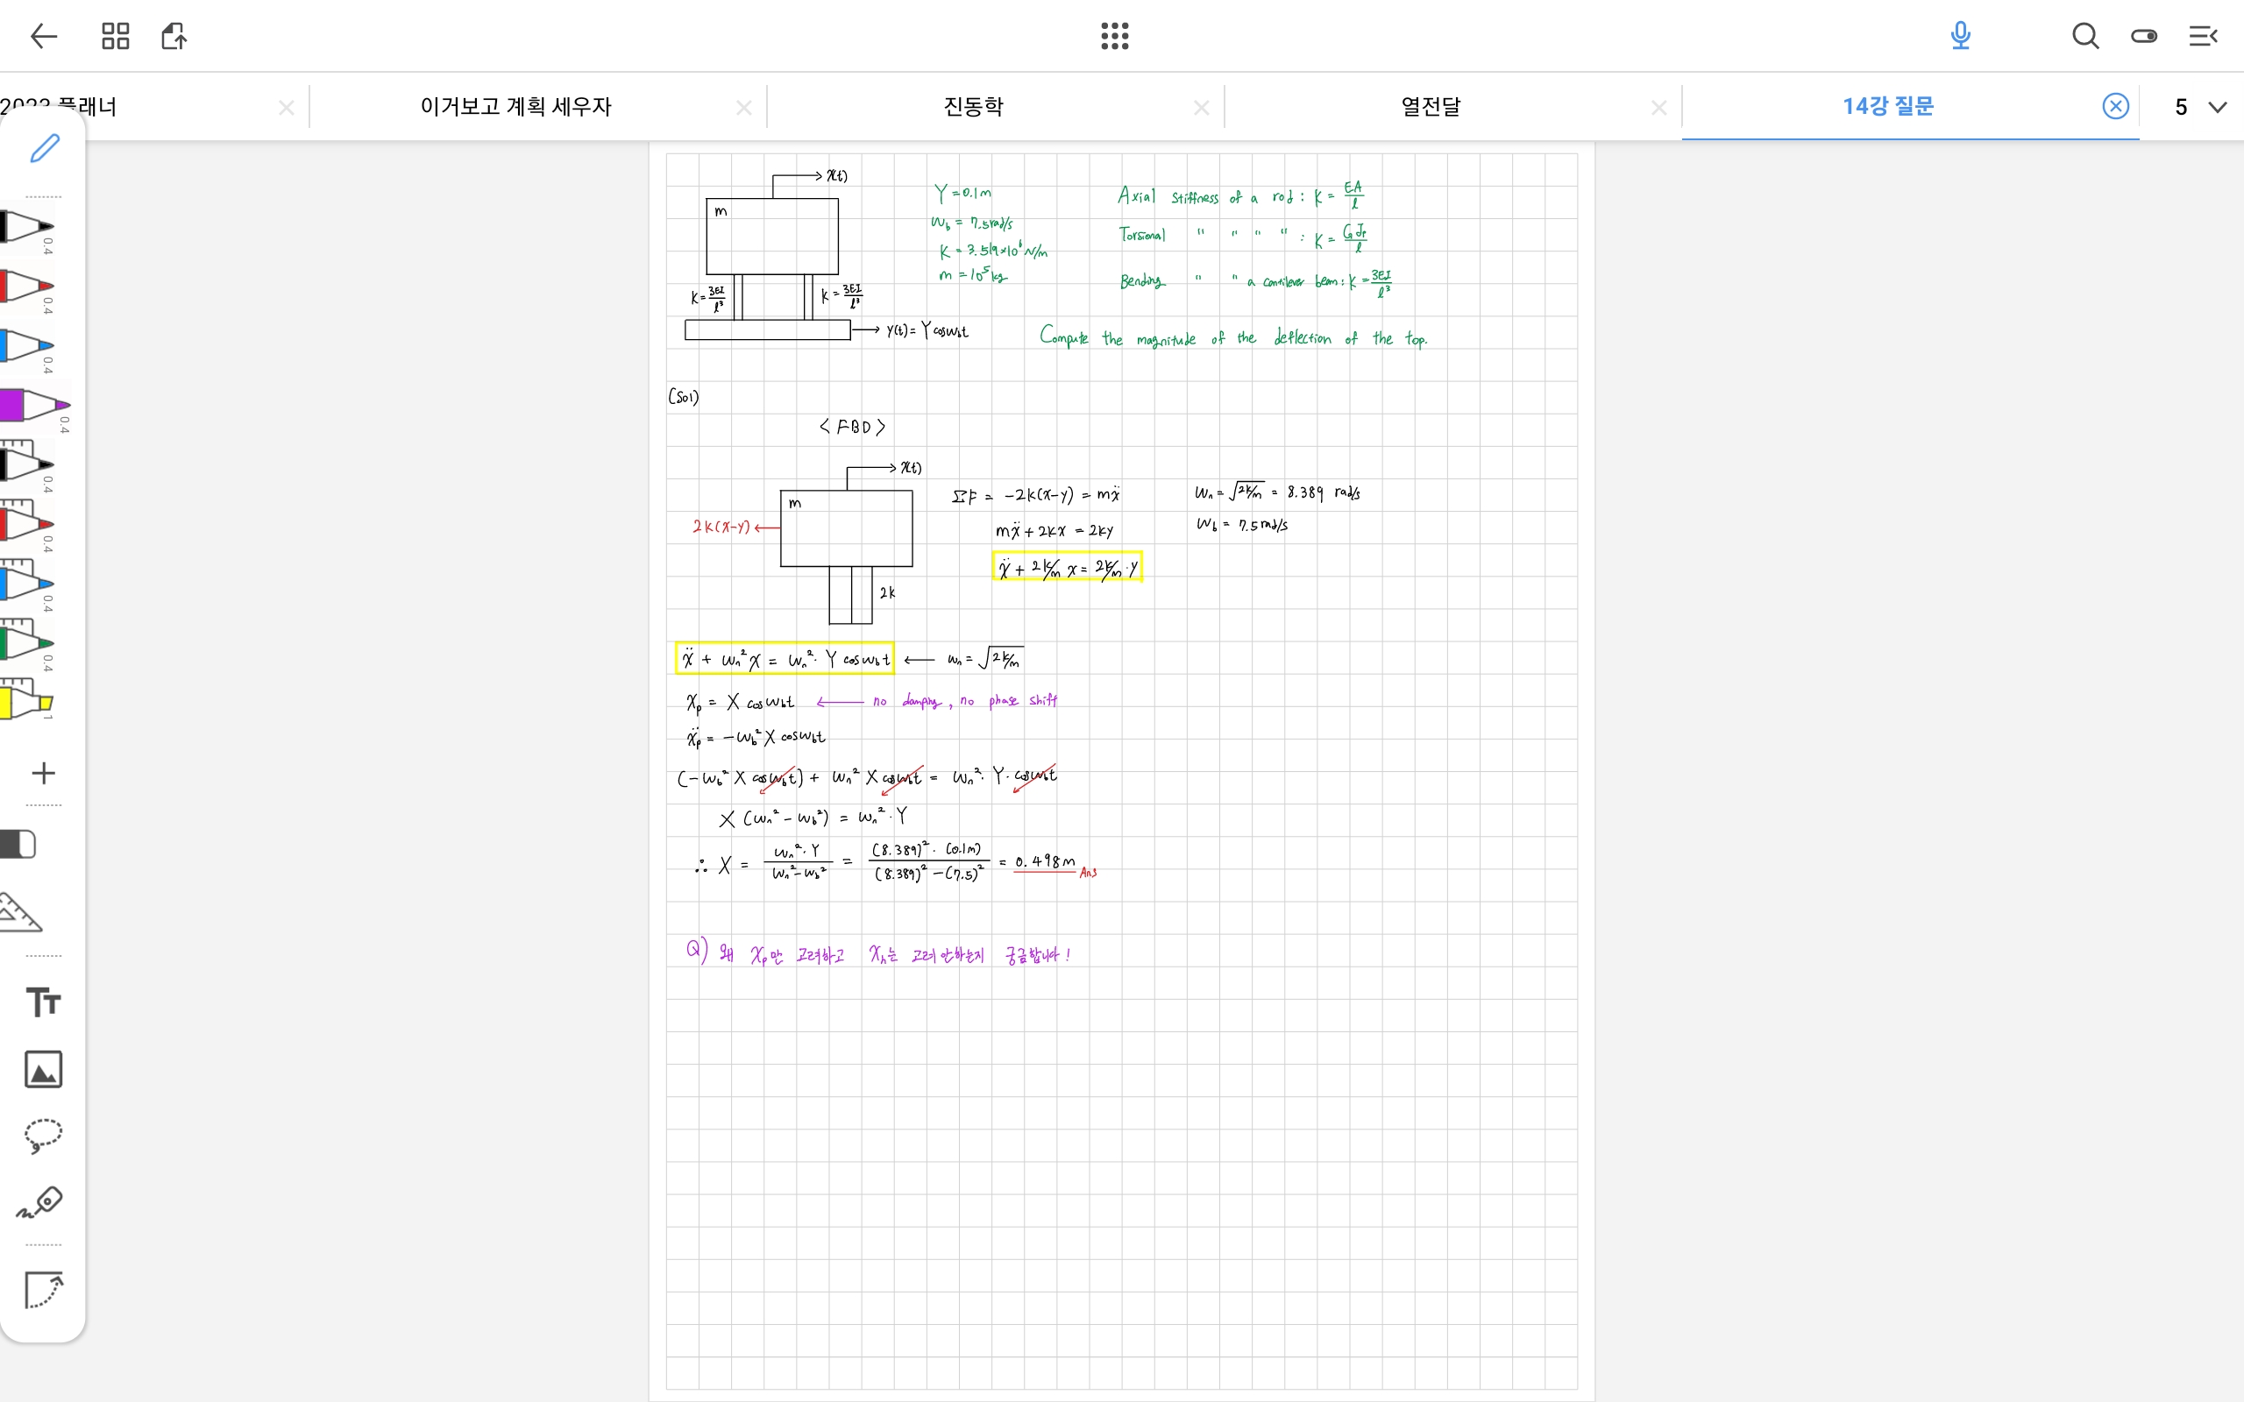Select the lasso selection tool
2244x1402 pixels.
pyautogui.click(x=44, y=1136)
